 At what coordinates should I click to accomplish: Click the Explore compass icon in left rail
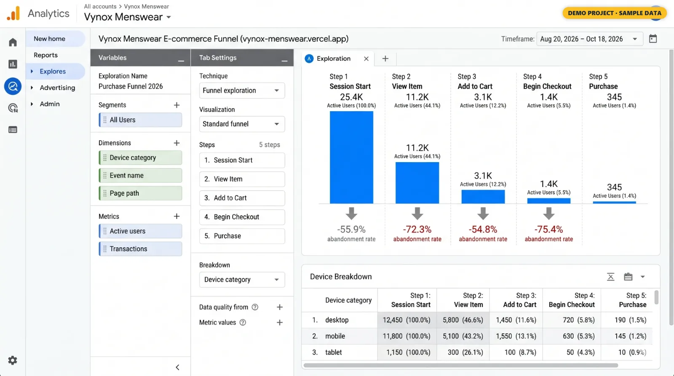click(x=13, y=86)
